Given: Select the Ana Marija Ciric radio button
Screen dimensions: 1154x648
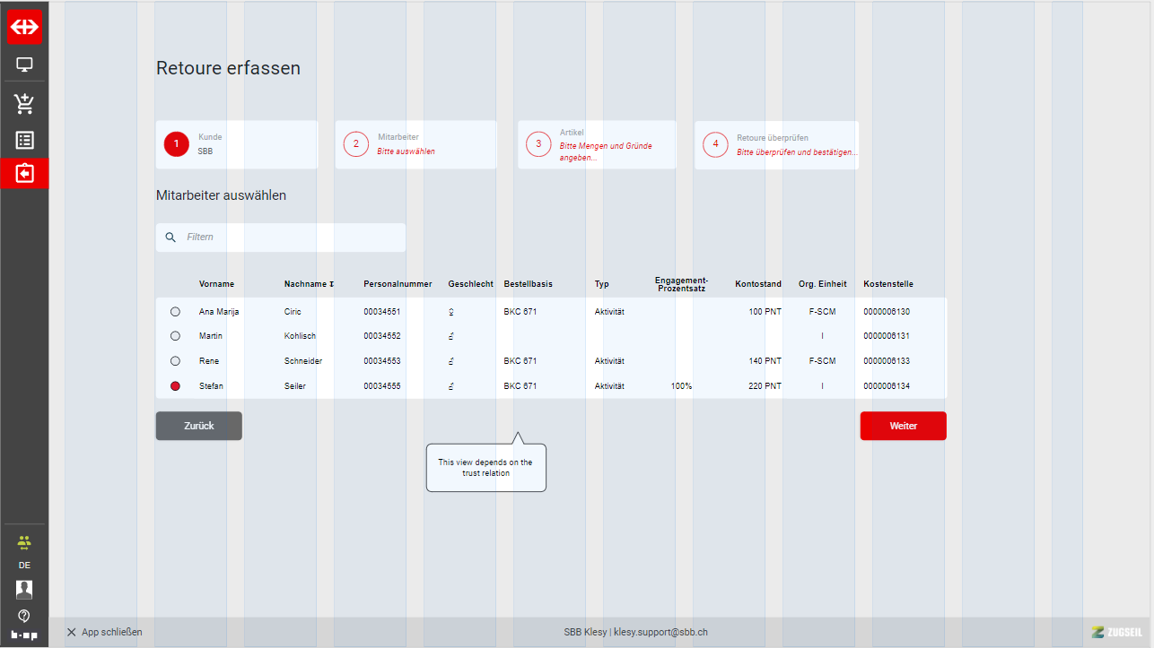Looking at the screenshot, I should click(175, 312).
